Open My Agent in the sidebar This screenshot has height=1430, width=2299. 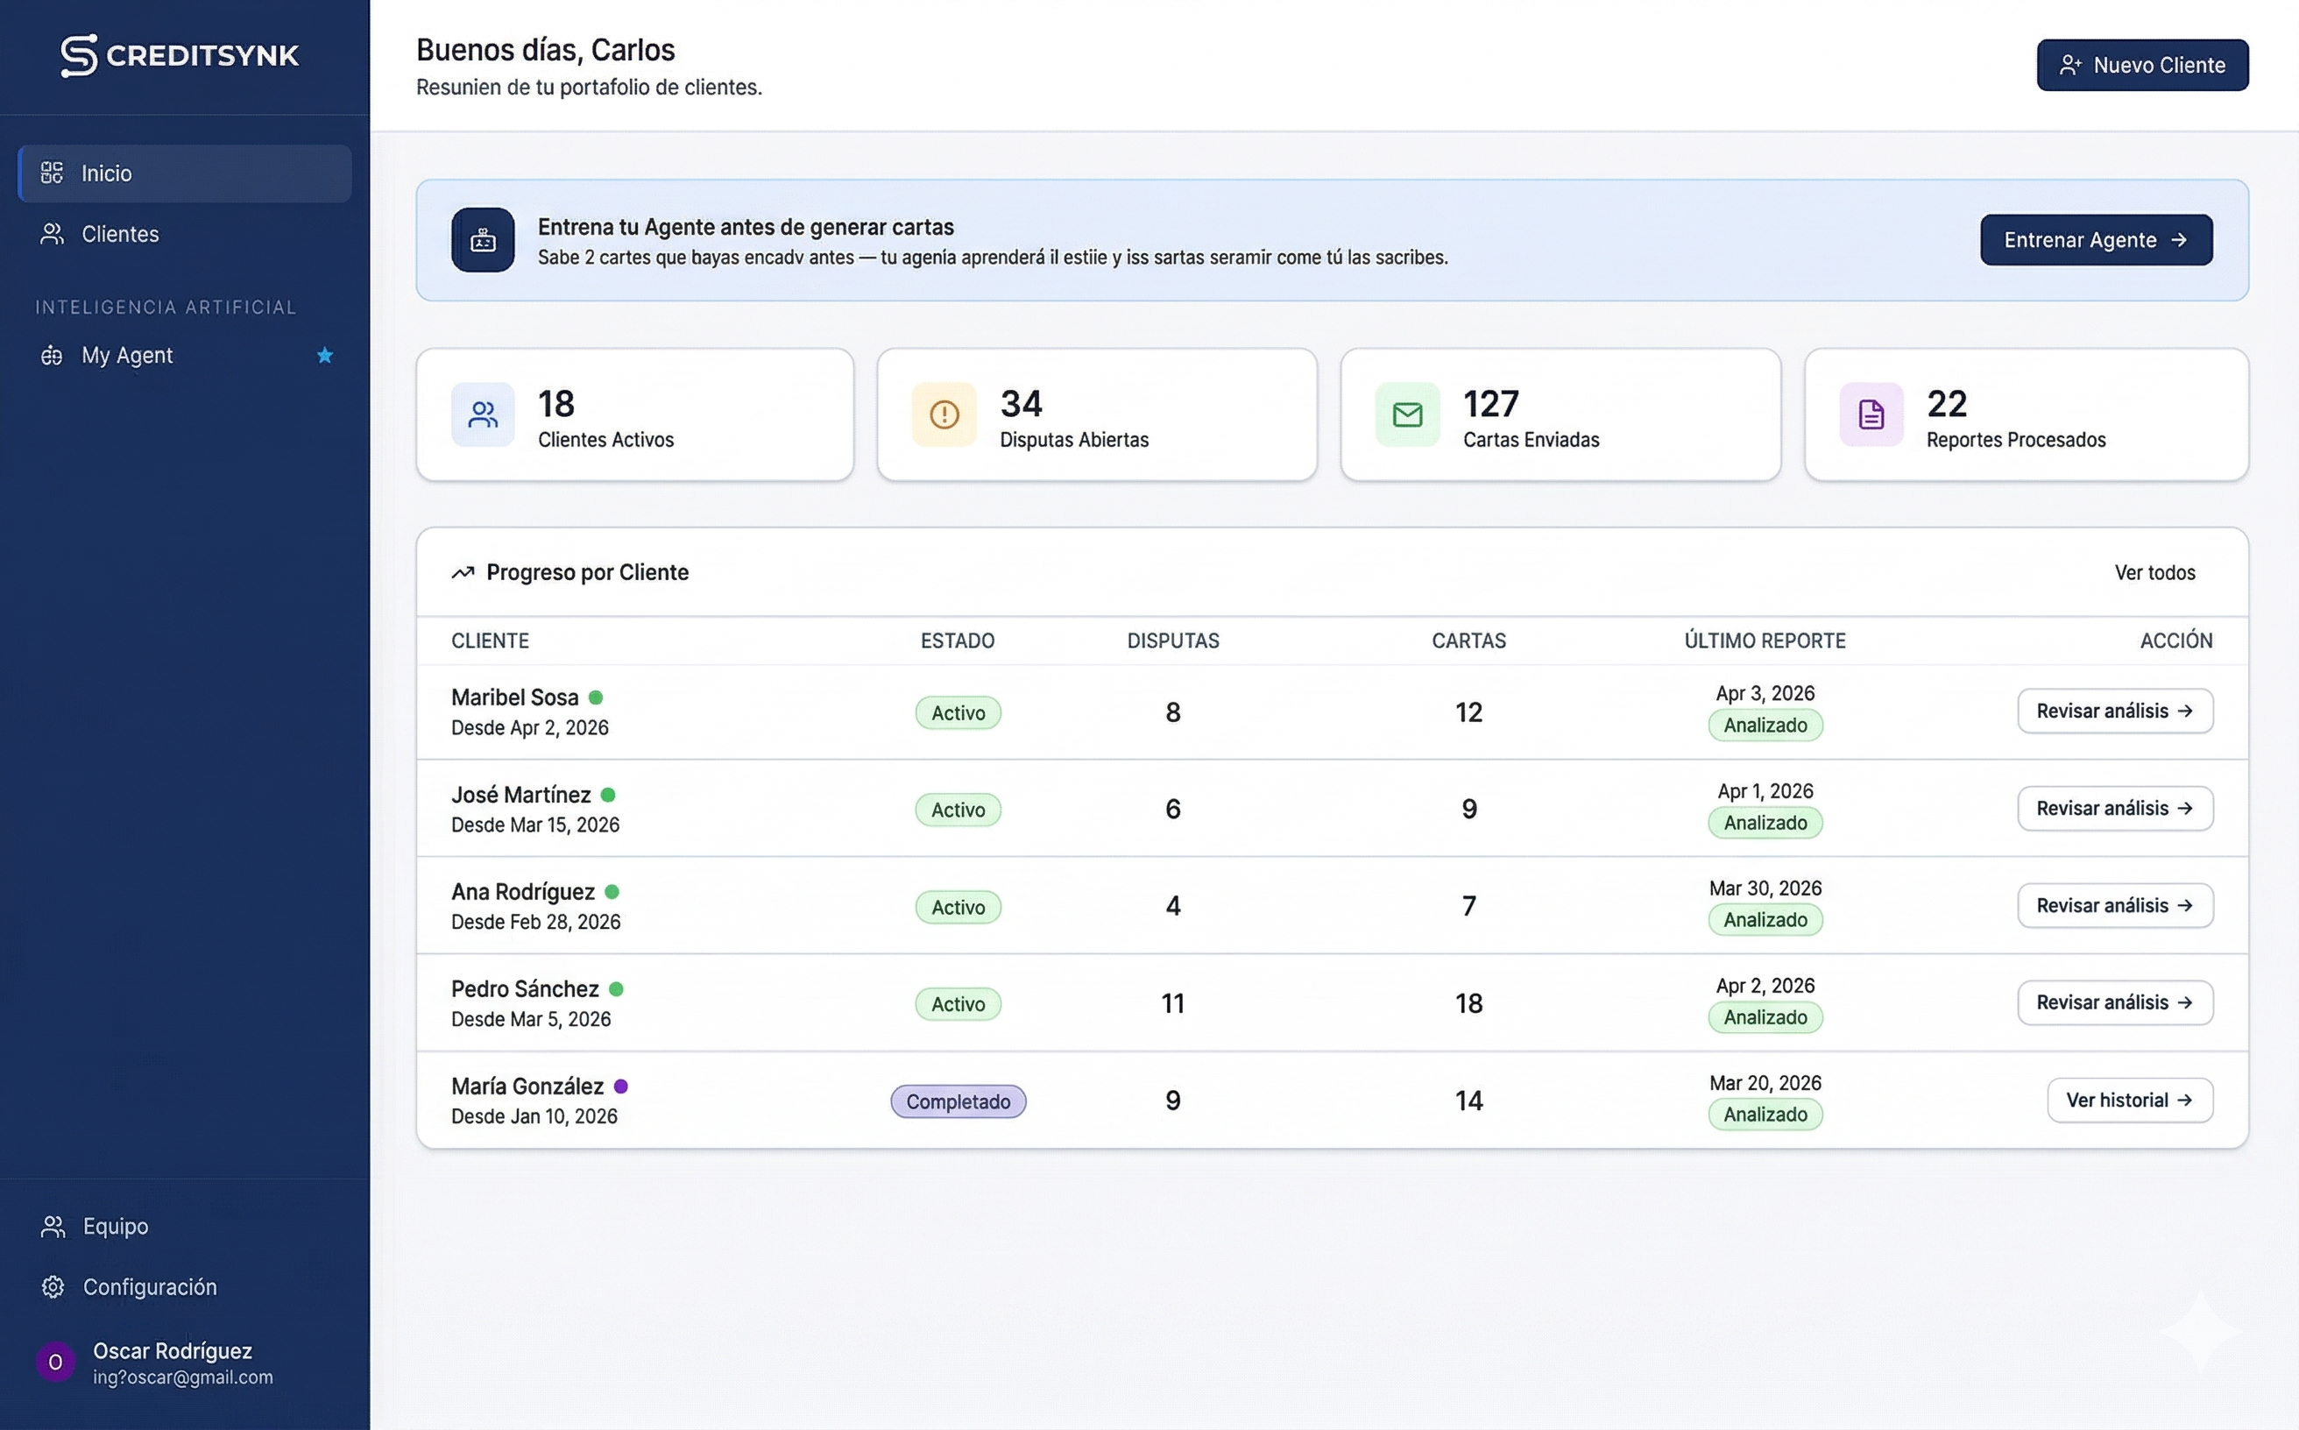(x=186, y=356)
